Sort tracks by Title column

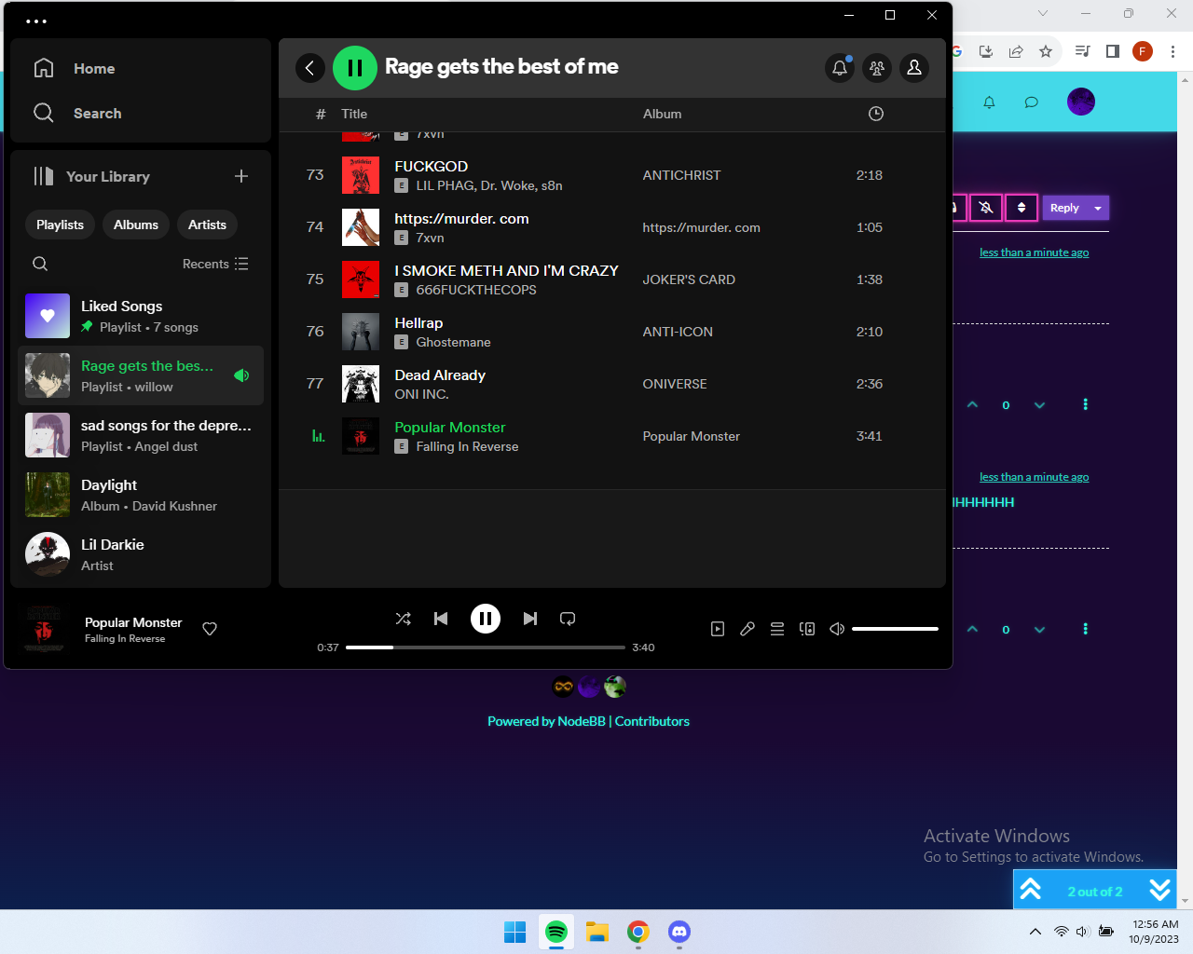point(354,114)
